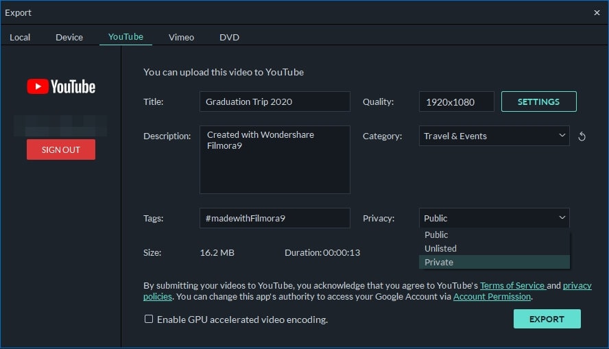Sign out of YouTube account

coord(61,149)
